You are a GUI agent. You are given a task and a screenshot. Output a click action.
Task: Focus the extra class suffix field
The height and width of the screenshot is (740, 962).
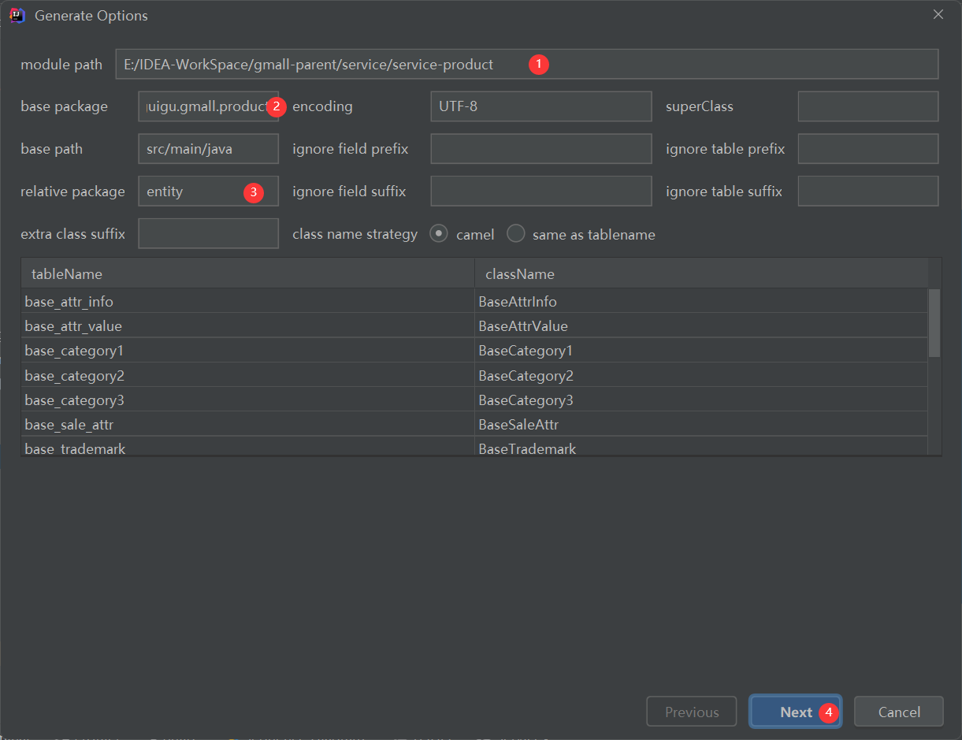pyautogui.click(x=208, y=234)
